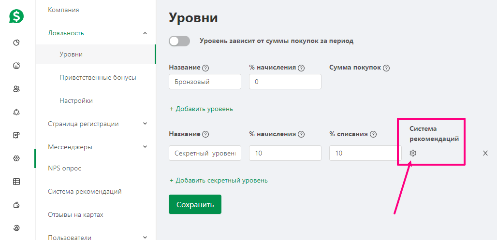The width and height of the screenshot is (497, 240).
Task: Open Настройки submenu under Лояльность
Action: (x=76, y=101)
